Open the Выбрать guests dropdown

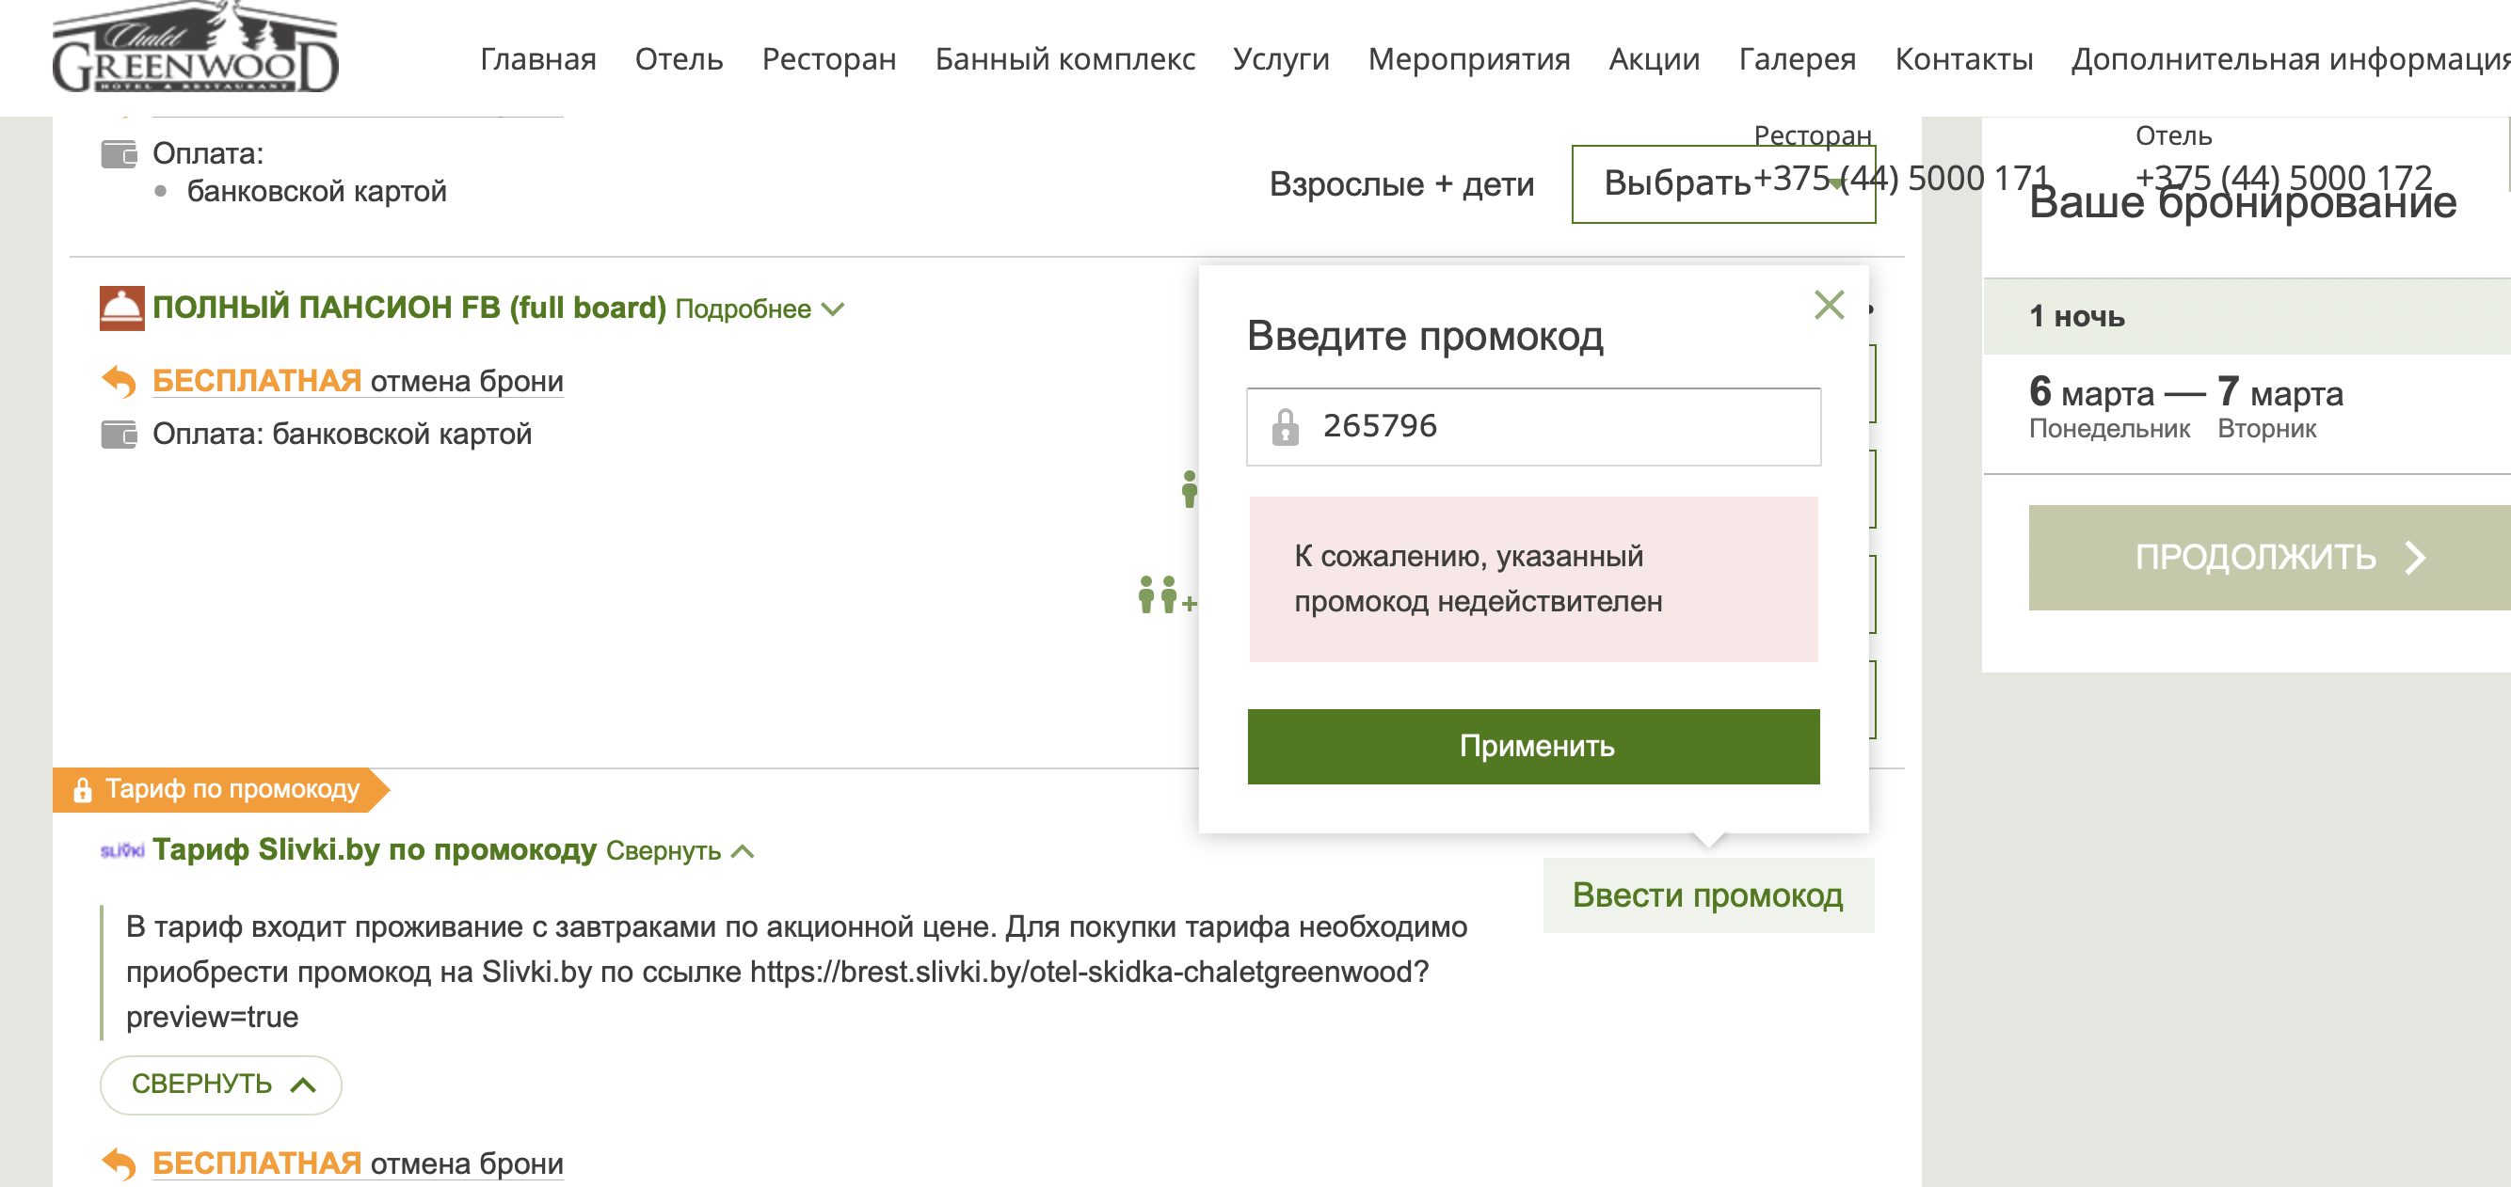(x=1721, y=184)
